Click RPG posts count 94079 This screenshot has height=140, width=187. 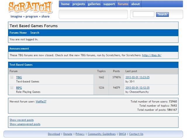116,88
